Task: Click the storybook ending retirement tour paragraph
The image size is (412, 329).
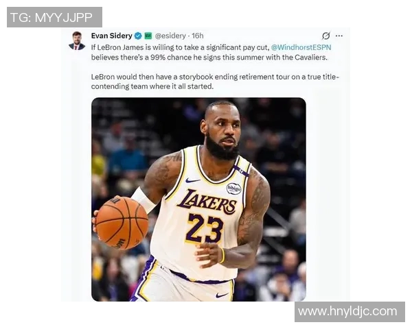Action: [216, 82]
